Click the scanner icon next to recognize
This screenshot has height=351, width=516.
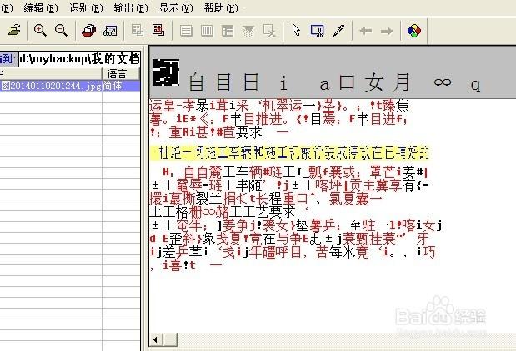(x=109, y=31)
